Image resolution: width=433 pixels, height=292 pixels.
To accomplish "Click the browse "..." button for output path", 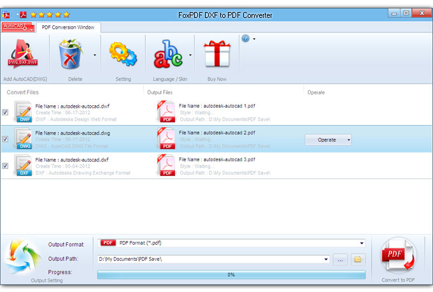I will pos(340,259).
